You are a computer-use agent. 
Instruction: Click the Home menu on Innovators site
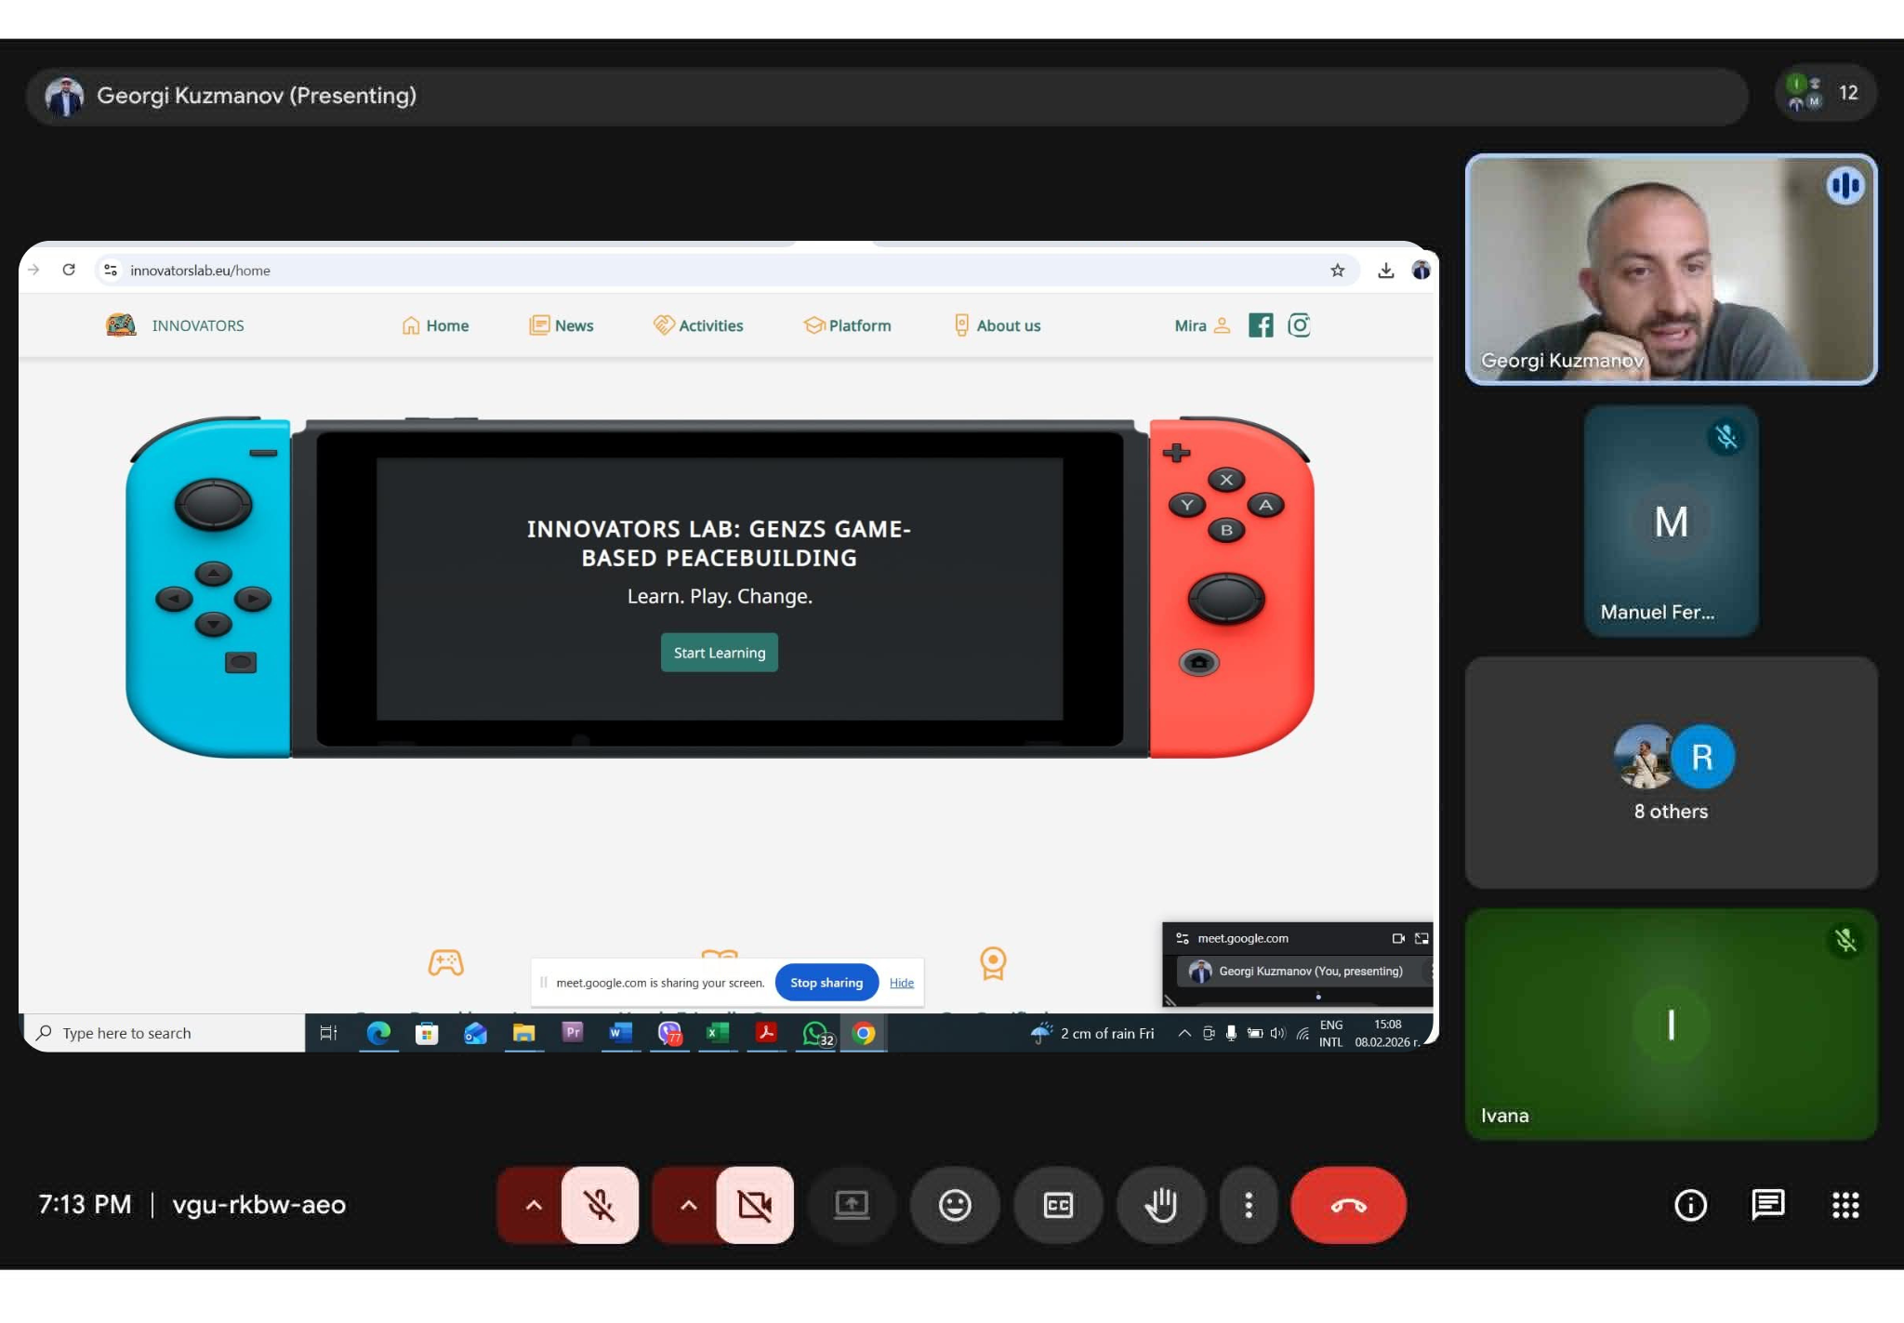tap(435, 325)
